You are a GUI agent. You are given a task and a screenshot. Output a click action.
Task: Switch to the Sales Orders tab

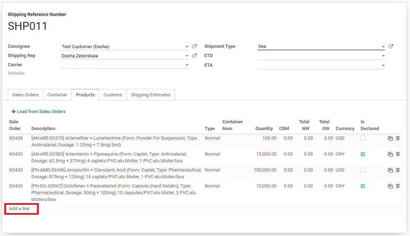(x=25, y=95)
